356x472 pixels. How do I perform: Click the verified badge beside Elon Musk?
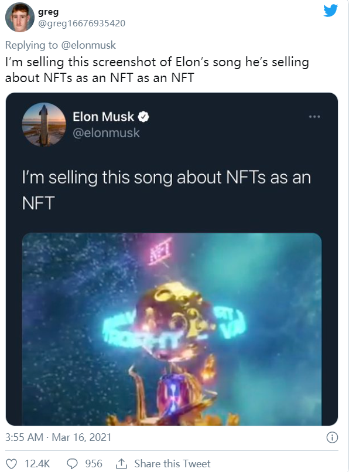click(x=143, y=117)
